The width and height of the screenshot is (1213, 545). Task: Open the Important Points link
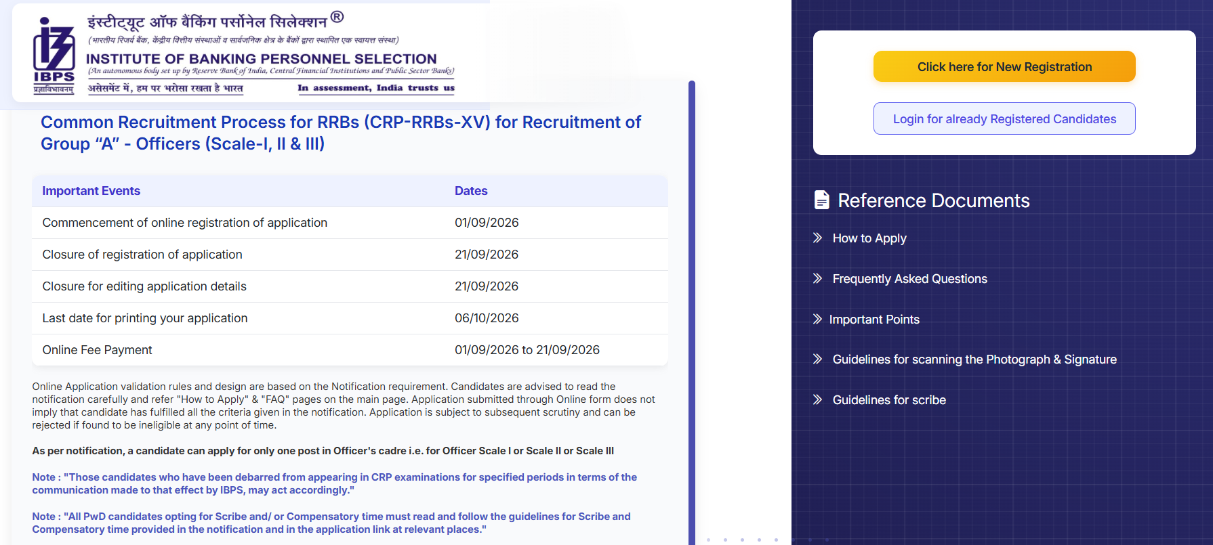[874, 320]
